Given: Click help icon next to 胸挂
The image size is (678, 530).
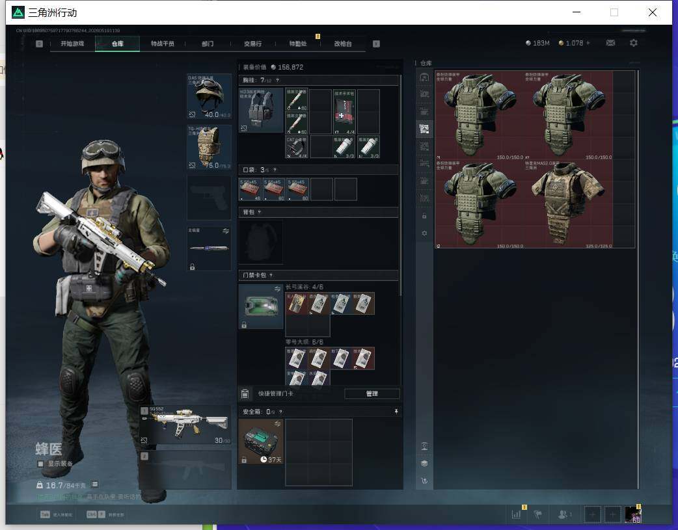Looking at the screenshot, I should click(x=278, y=81).
